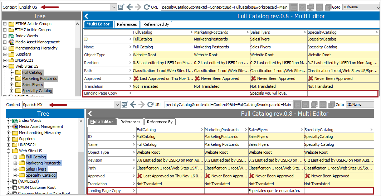This screenshot has width=381, height=196.
Task: Click SpecialtyCatalog column header in Spanish MX editor
Action: pos(339,130)
